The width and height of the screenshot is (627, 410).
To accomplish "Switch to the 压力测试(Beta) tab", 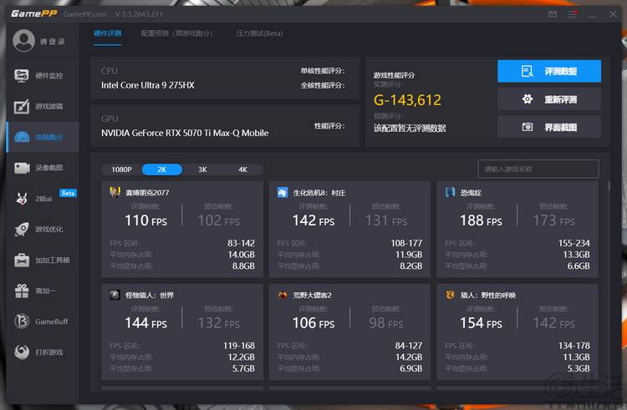I will 259,33.
